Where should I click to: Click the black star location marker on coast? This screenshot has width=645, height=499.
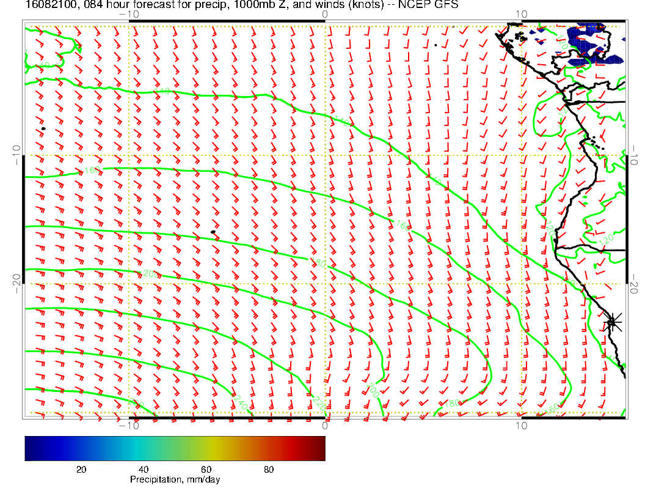[613, 322]
